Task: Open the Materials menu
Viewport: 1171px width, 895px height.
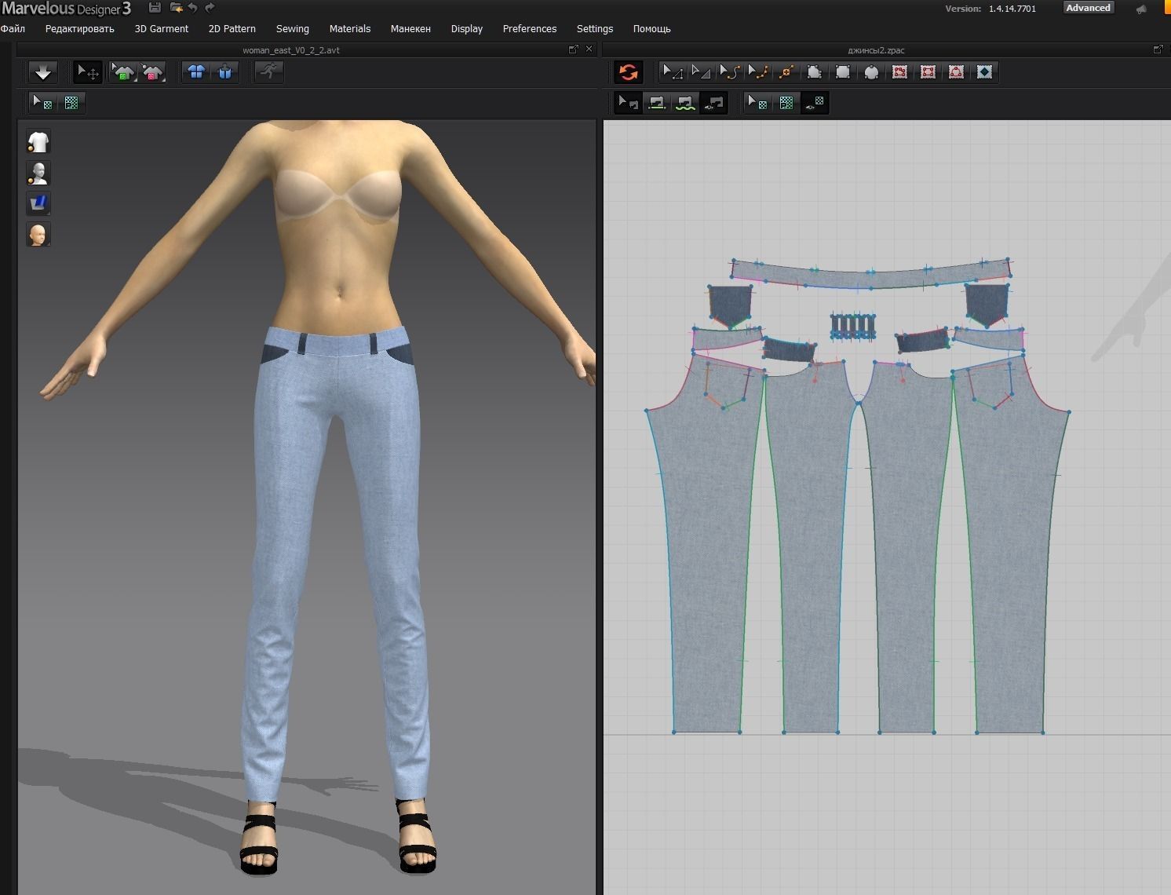Action: (x=349, y=29)
